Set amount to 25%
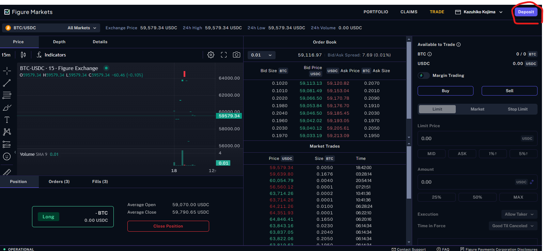Viewport: 544px width, 251px height. (437, 197)
